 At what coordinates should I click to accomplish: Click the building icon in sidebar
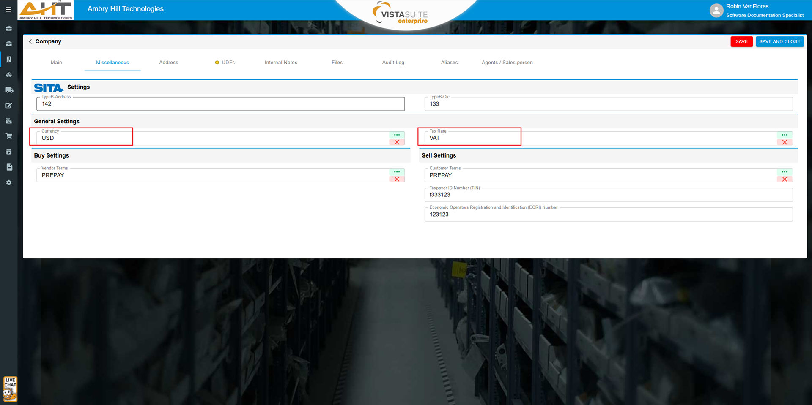pyautogui.click(x=9, y=59)
